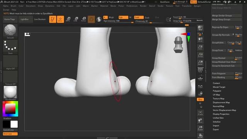Open LightBox
This screenshot has width=247, height=139.
(x=25, y=19)
